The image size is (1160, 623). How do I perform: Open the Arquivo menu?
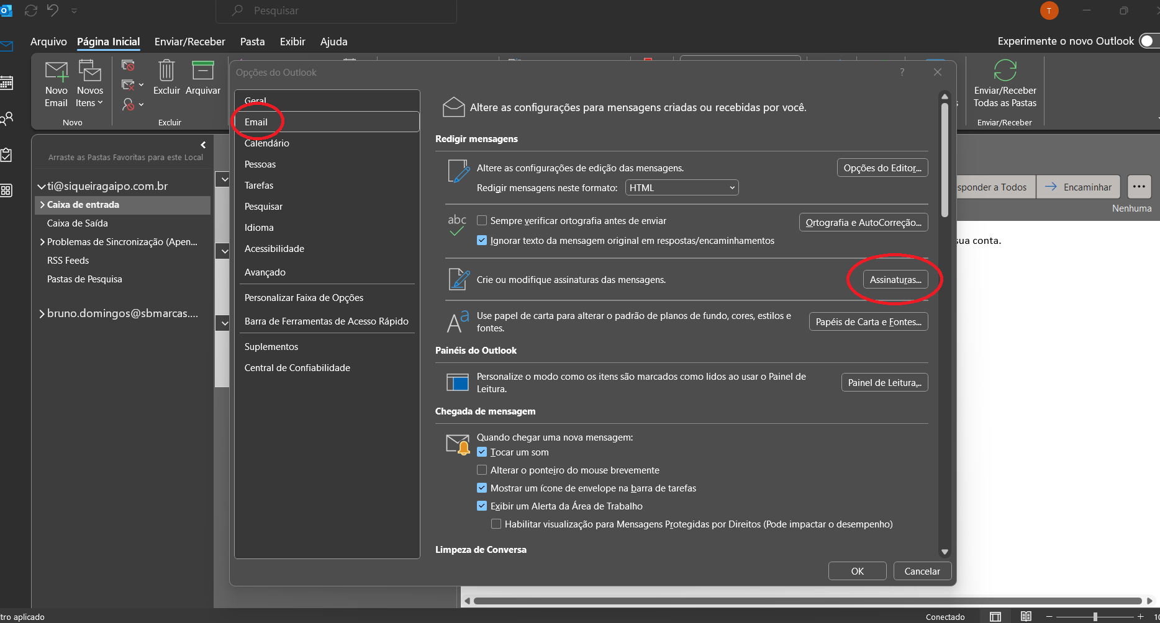(48, 42)
